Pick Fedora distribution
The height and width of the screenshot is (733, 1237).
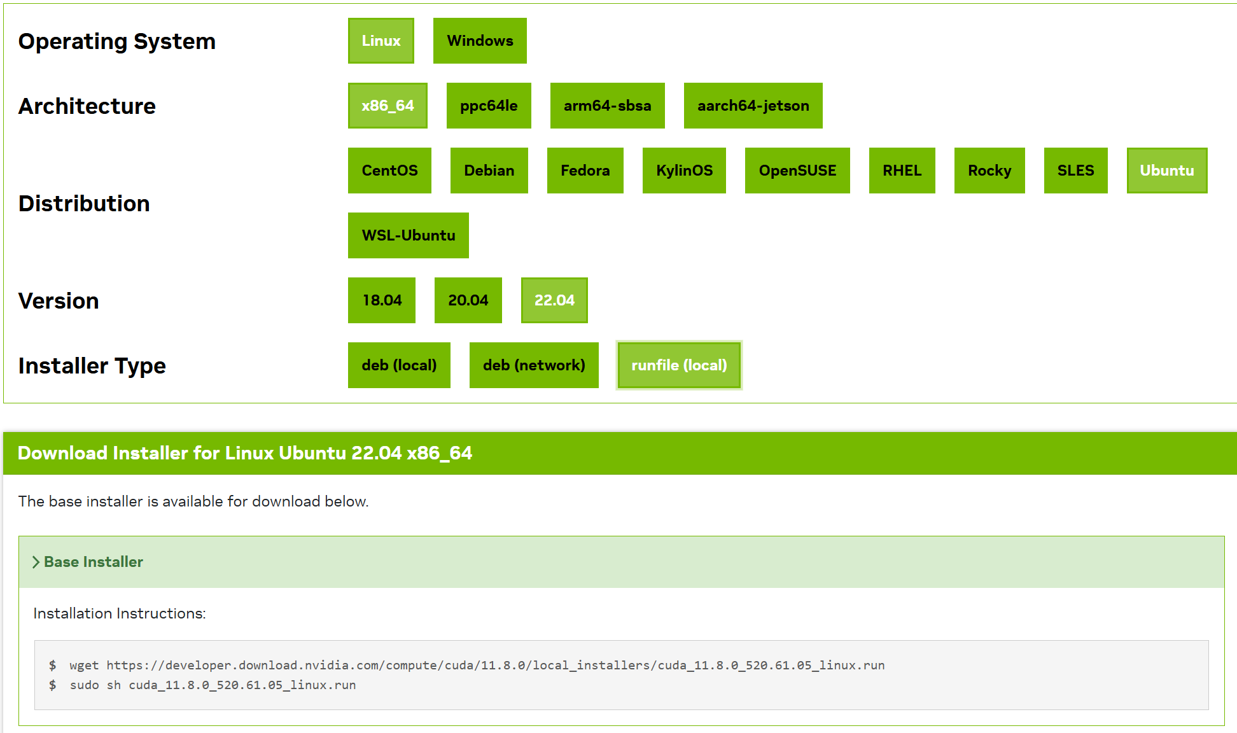[585, 171]
